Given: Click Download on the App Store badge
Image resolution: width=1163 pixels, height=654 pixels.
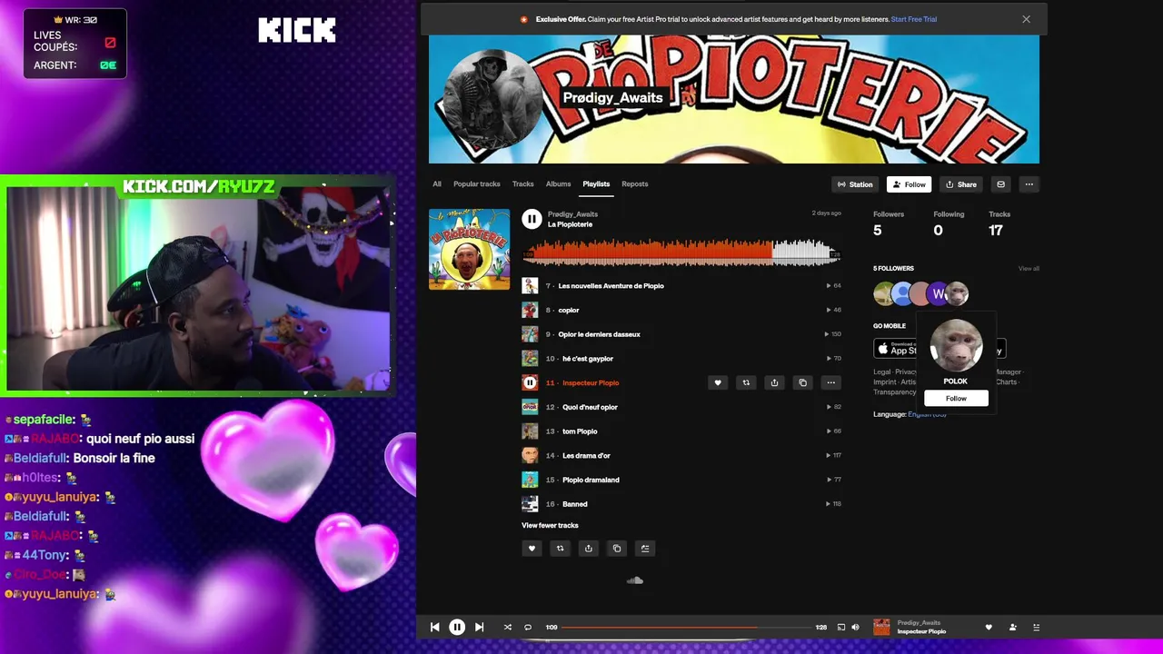Looking at the screenshot, I should (x=897, y=349).
